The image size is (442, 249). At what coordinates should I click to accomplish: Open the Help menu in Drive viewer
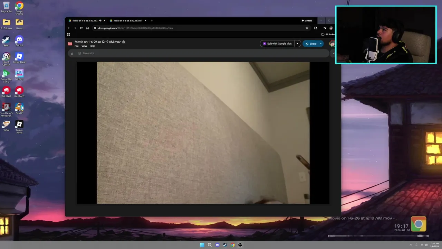[x=92, y=46]
